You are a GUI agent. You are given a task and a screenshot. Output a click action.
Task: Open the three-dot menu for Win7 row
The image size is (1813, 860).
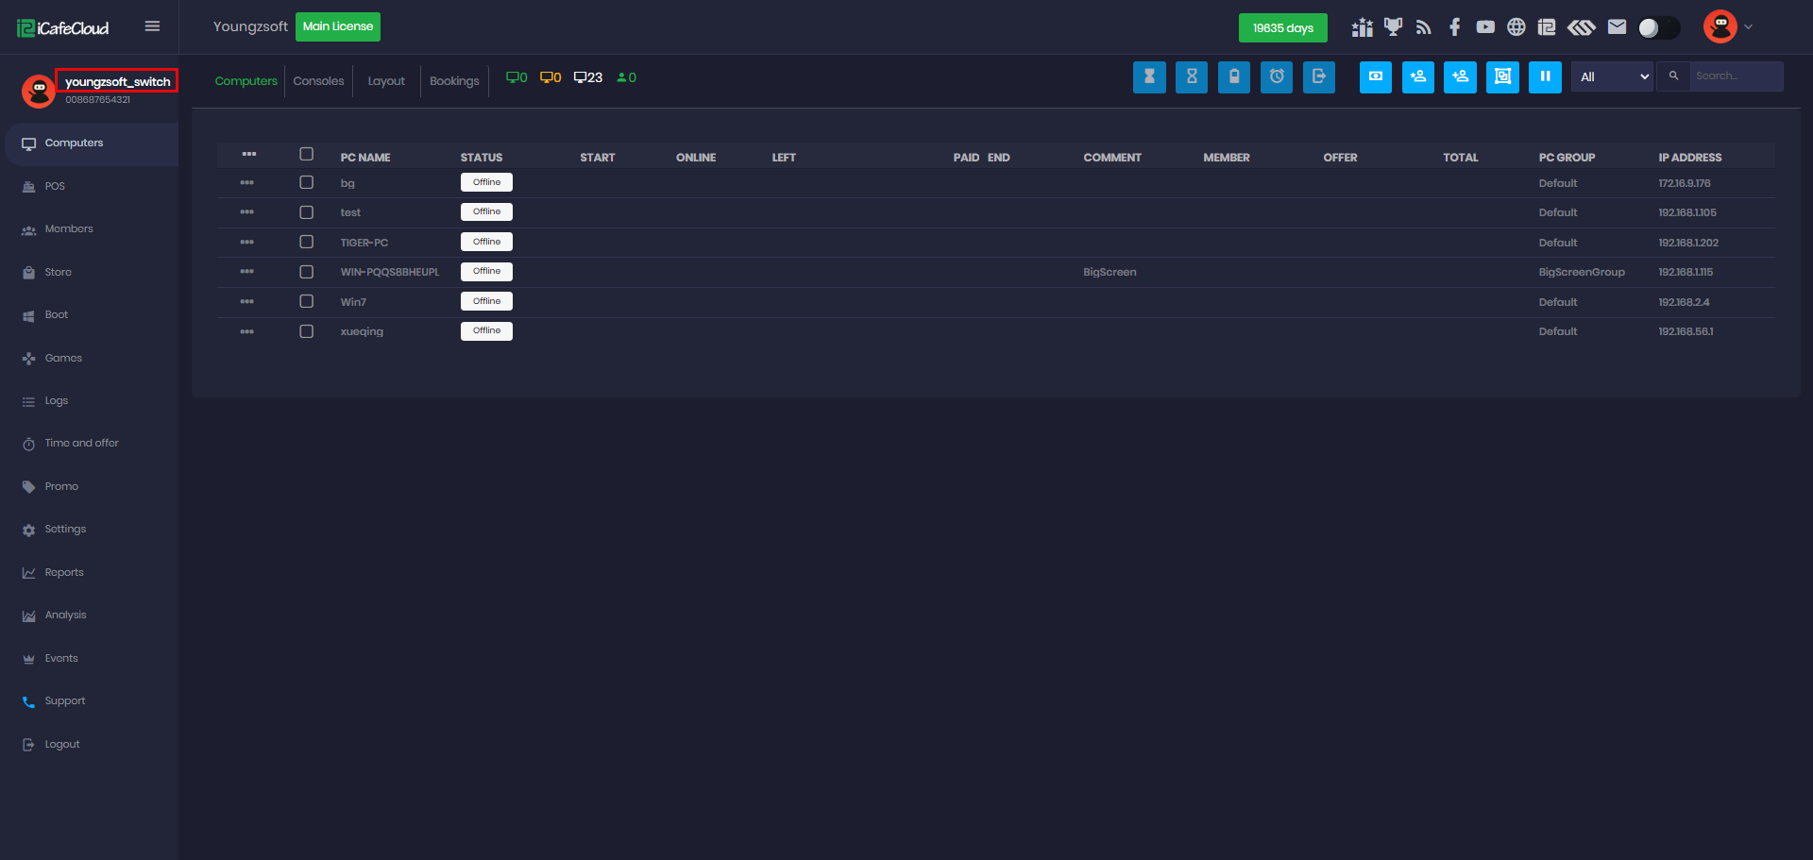tap(247, 302)
